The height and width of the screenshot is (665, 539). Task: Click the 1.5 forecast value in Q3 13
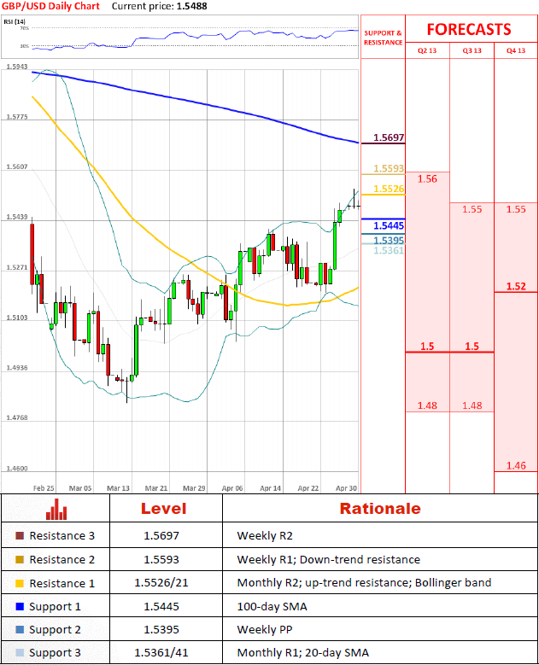[472, 347]
